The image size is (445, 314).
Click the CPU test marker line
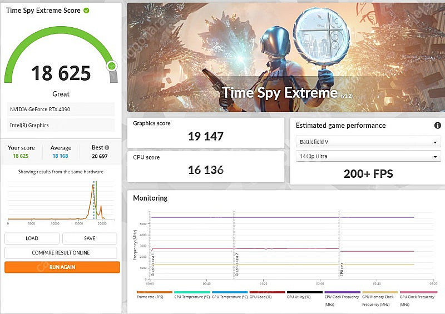(x=339, y=245)
